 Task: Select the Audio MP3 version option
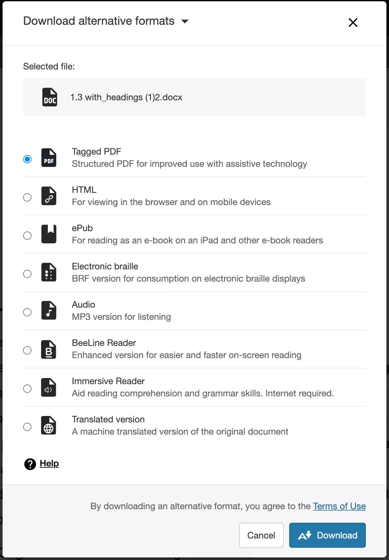click(27, 312)
